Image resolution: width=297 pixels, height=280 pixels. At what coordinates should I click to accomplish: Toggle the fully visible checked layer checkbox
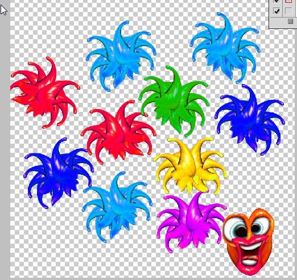[x=277, y=11]
